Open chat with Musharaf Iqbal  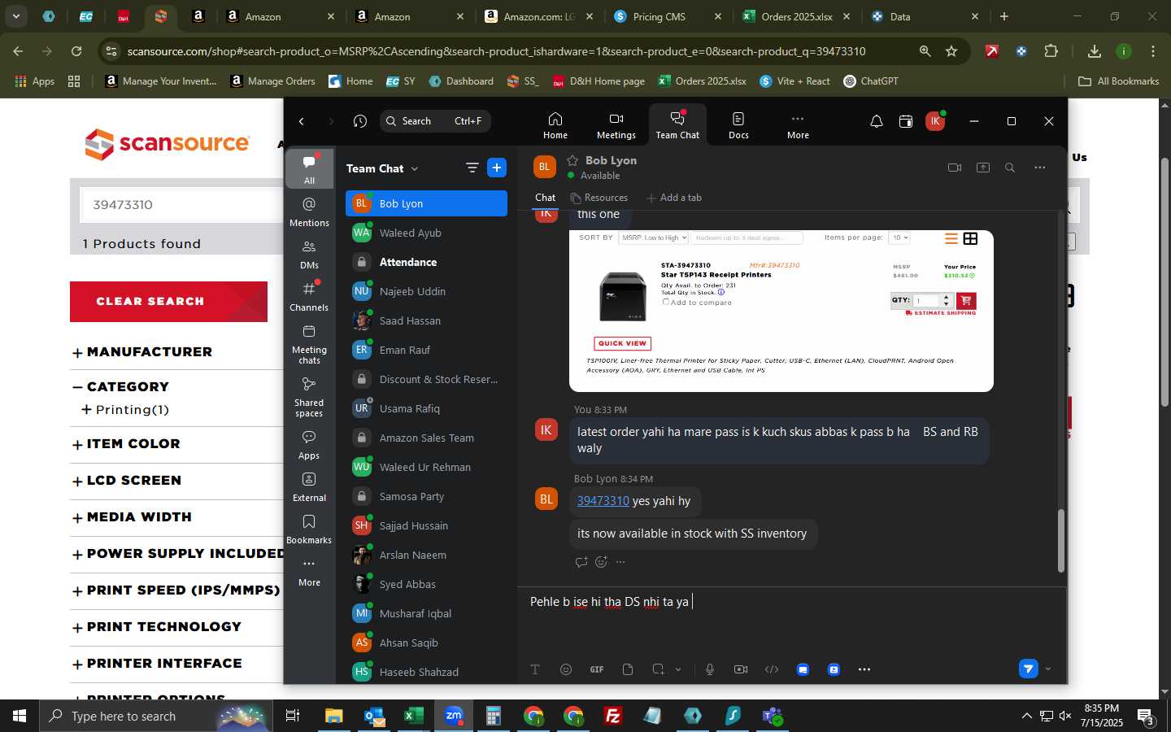[426, 613]
